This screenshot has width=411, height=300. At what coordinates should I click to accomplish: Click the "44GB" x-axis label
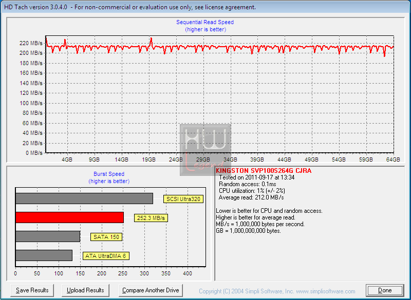[x=285, y=159]
